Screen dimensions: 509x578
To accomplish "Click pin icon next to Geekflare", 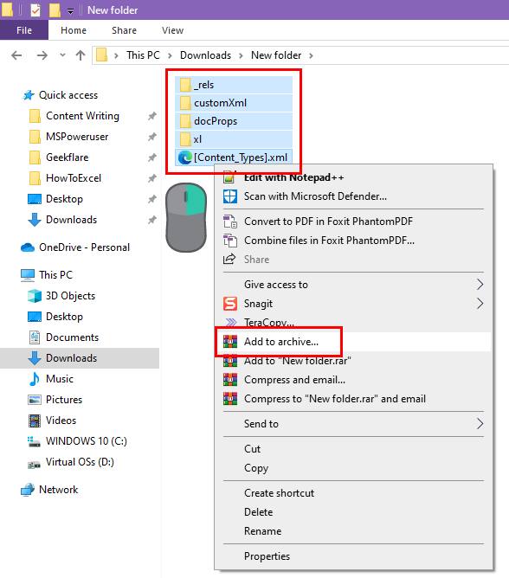I will [152, 157].
